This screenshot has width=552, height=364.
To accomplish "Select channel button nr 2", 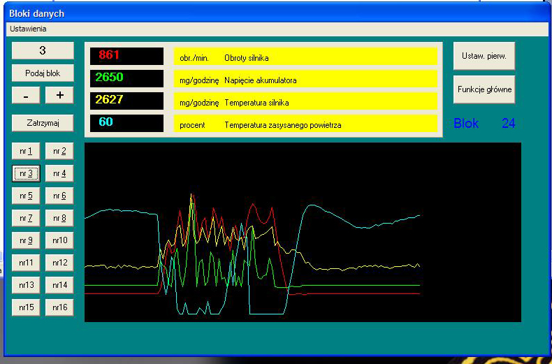I will [59, 151].
